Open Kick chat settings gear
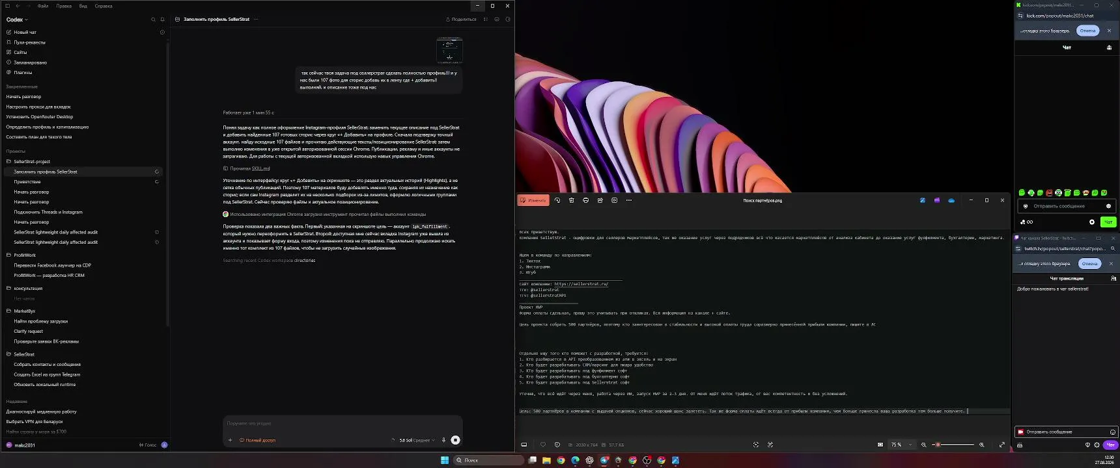 (x=1092, y=222)
